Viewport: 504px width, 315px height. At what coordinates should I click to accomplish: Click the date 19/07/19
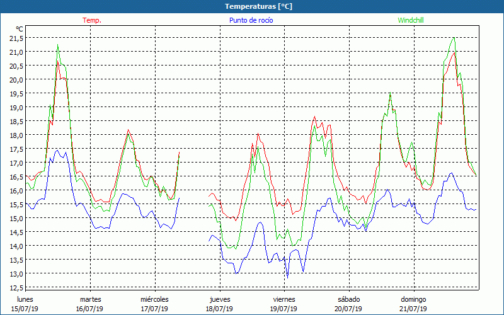284,309
